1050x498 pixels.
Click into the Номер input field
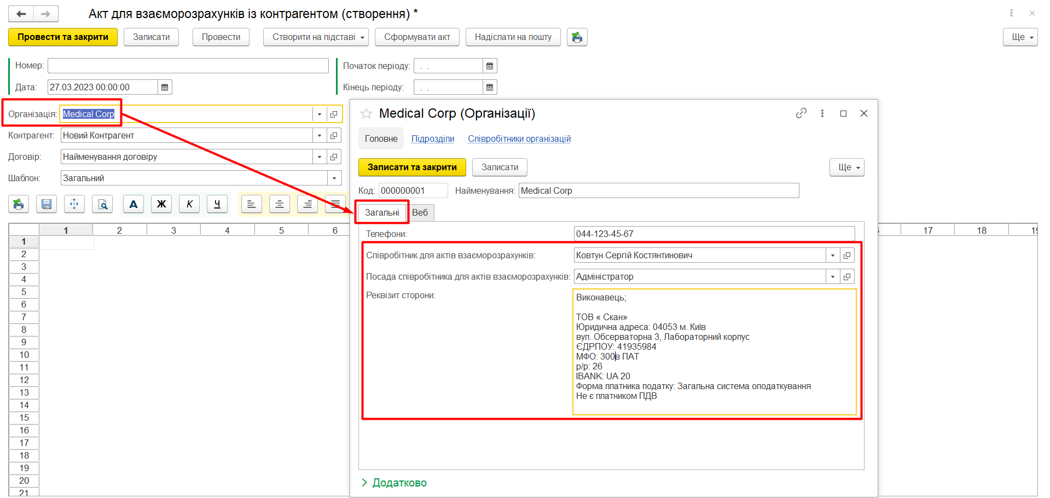(x=188, y=66)
